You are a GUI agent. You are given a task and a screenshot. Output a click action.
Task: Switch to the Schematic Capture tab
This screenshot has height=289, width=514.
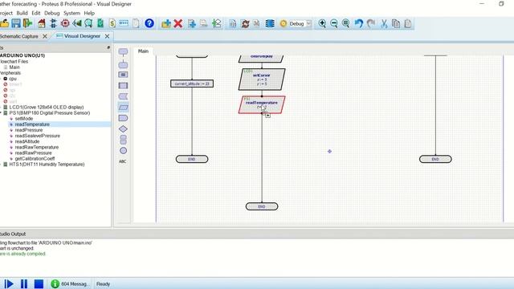coord(19,36)
